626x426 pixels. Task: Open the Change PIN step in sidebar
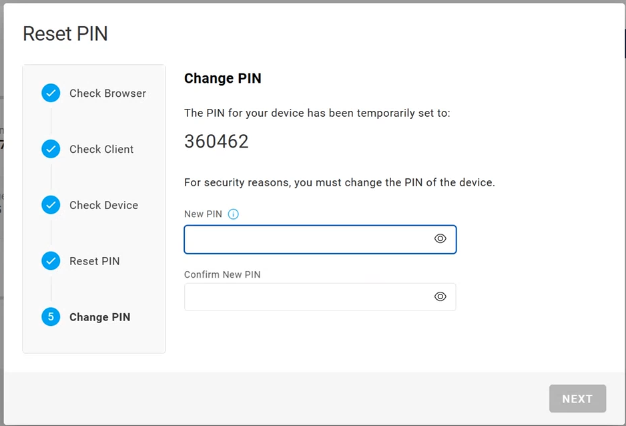point(100,317)
